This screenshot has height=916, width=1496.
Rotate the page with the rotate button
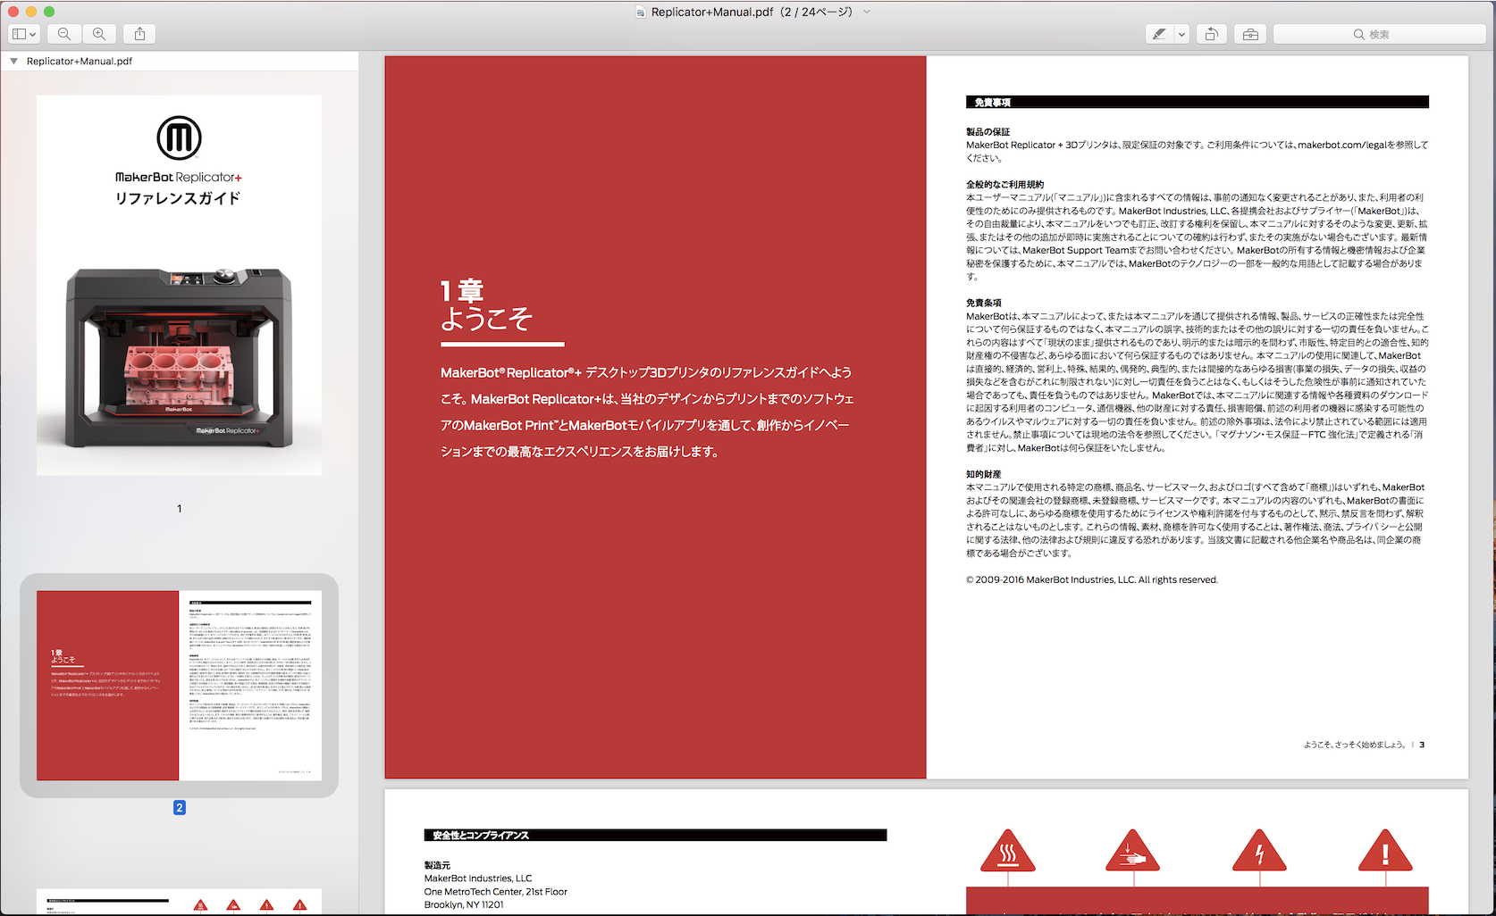1211,34
